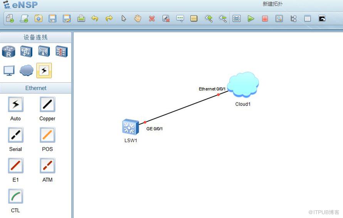This screenshot has width=343, height=218.
Task: Select the Router device category
Action: pyautogui.click(x=8, y=52)
